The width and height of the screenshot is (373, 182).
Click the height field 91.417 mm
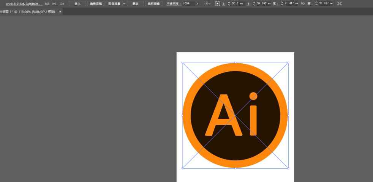(x=326, y=3)
